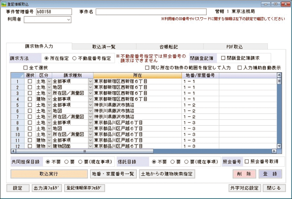Minimize the 登記情報取込 window
292x199 pixels.
click(x=266, y=4)
